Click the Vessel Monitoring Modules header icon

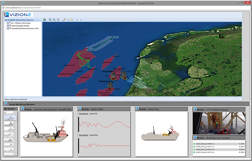tap(6, 104)
